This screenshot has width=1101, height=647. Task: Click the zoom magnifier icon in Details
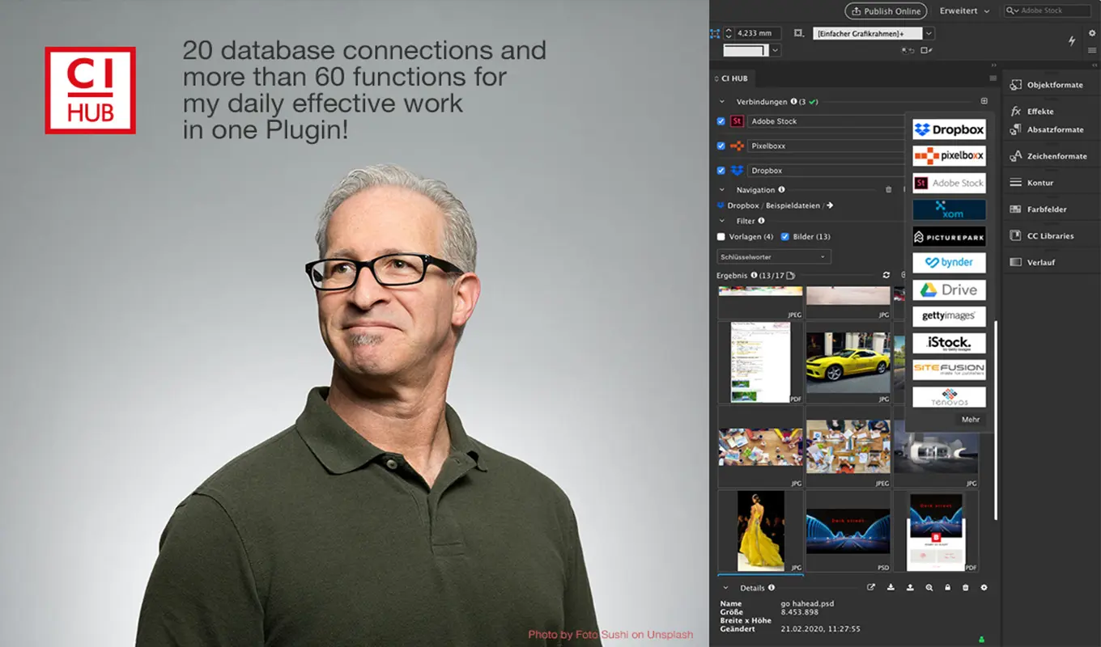point(929,588)
